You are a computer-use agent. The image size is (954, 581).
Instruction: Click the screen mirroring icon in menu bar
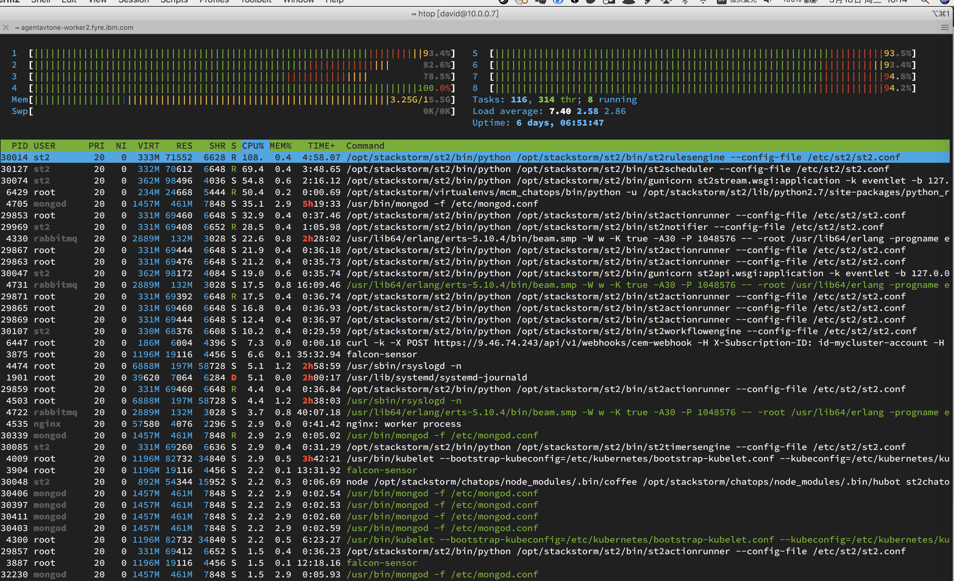667,2
